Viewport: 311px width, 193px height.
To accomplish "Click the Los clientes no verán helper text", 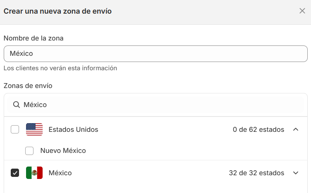I will pyautogui.click(x=60, y=68).
